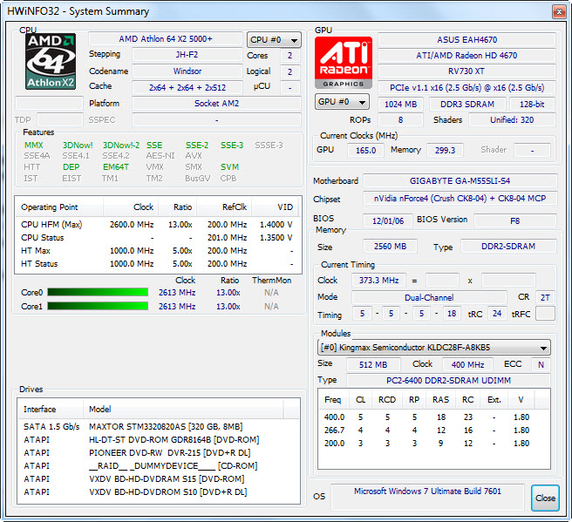Click the Dual-Channel mode field
The width and height of the screenshot is (572, 522).
[429, 297]
